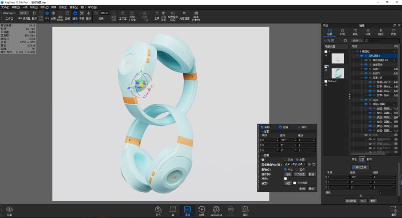Select the 起点 pivot radio button
The width and height of the screenshot is (402, 218).
(x=297, y=170)
